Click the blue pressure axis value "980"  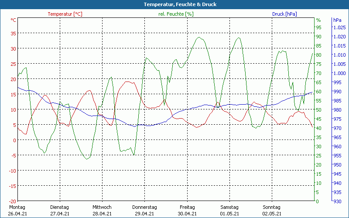coord(337,110)
